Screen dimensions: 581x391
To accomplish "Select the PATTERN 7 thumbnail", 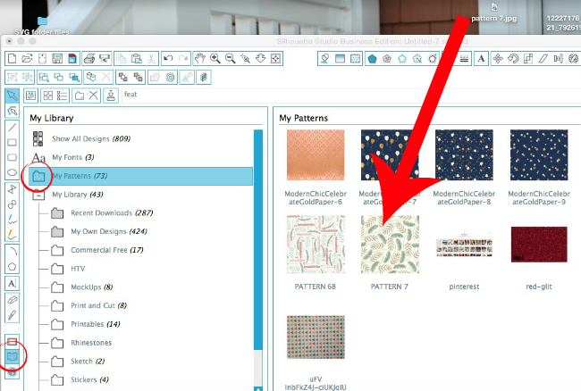I will [391, 245].
